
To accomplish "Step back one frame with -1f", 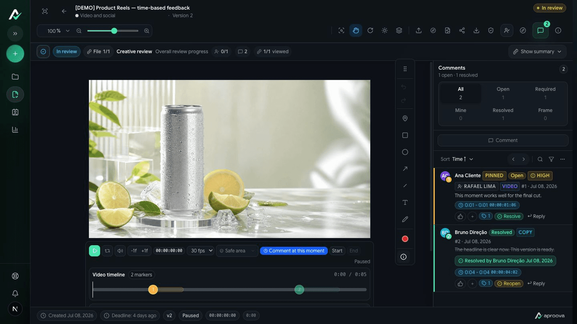I will [x=134, y=251].
